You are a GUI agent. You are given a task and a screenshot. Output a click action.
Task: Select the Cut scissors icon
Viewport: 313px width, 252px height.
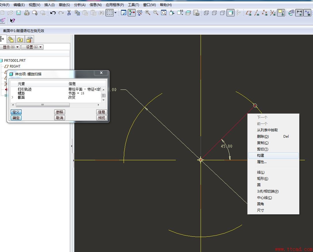69,13
